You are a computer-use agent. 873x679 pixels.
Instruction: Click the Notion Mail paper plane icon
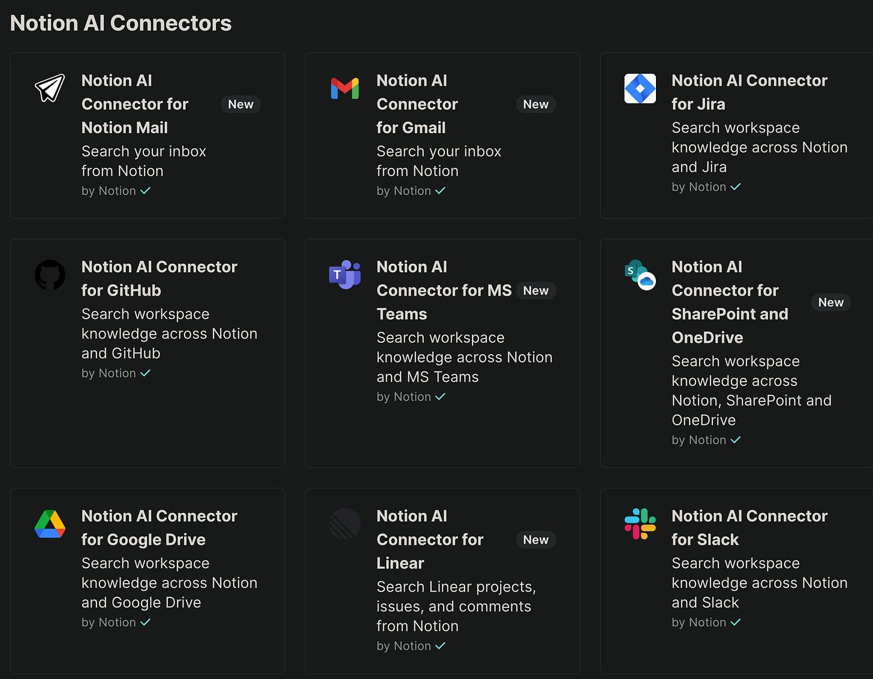pos(50,88)
